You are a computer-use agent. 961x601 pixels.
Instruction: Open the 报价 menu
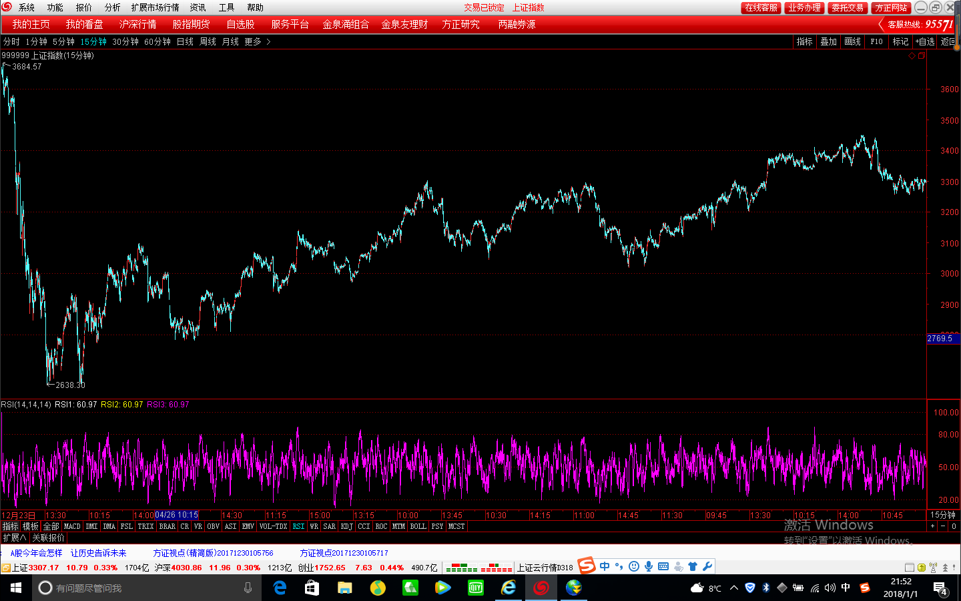click(x=84, y=7)
